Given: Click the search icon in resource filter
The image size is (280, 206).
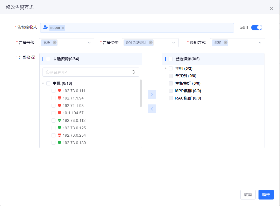Looking at the screenshot, I should click(134, 72).
